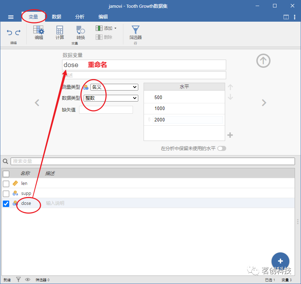Click the panel resize handle dots
Image resolution: width=301 pixels, height=284 pixels.
pyautogui.click(x=298, y=222)
